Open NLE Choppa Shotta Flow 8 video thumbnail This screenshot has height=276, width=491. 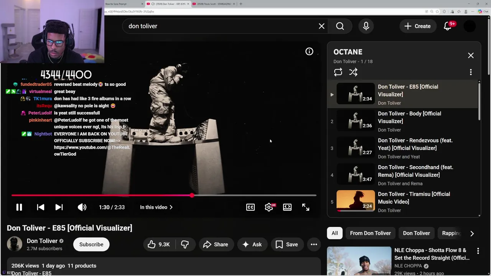click(x=359, y=261)
